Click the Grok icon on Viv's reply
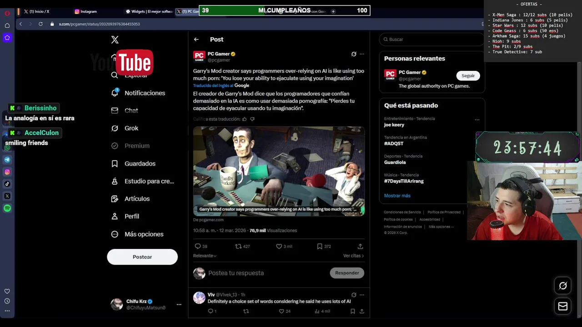The image size is (582, 327). [x=354, y=295]
